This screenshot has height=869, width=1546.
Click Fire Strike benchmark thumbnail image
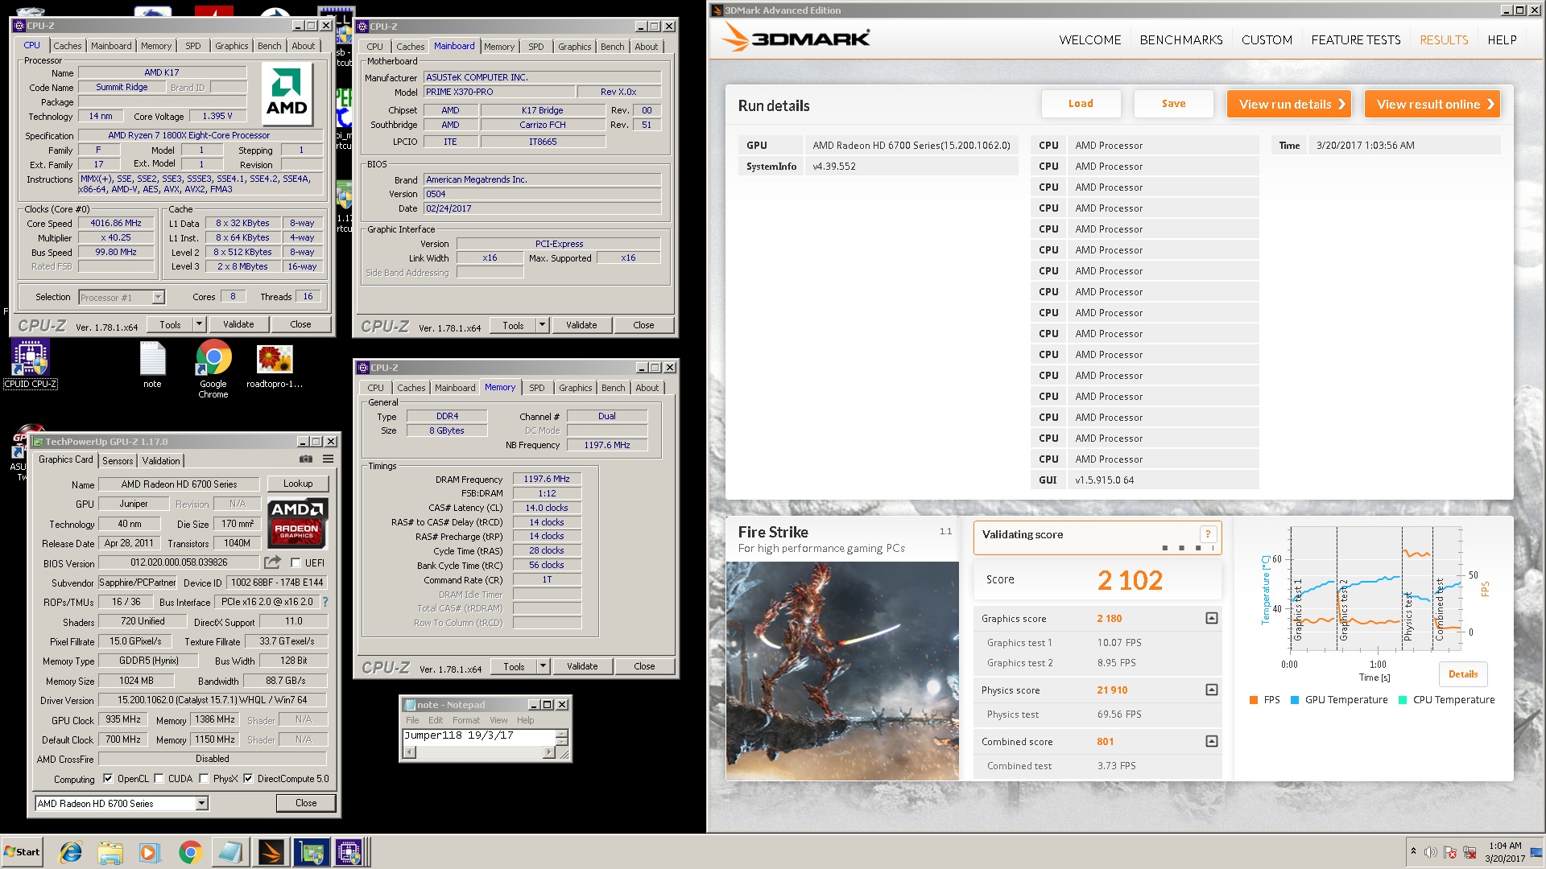(x=842, y=670)
